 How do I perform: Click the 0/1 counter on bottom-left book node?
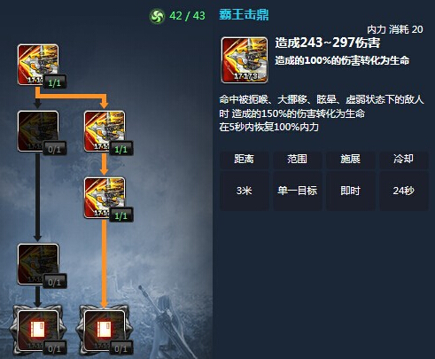click(x=55, y=348)
